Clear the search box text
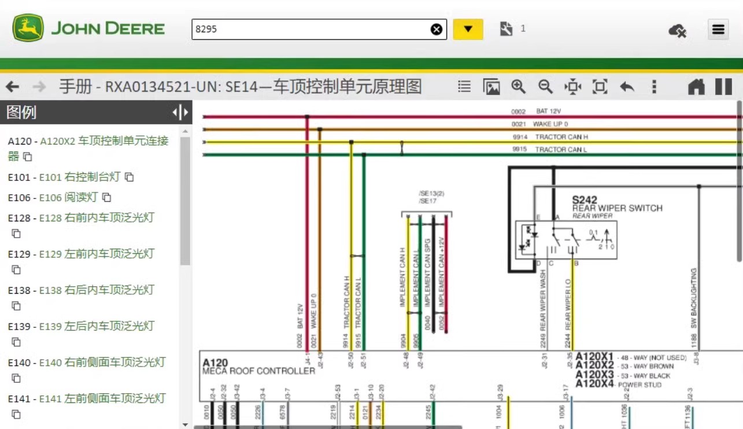 pyautogui.click(x=437, y=29)
